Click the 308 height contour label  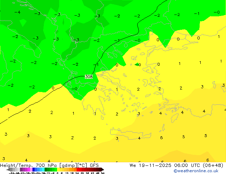[x=89, y=76]
